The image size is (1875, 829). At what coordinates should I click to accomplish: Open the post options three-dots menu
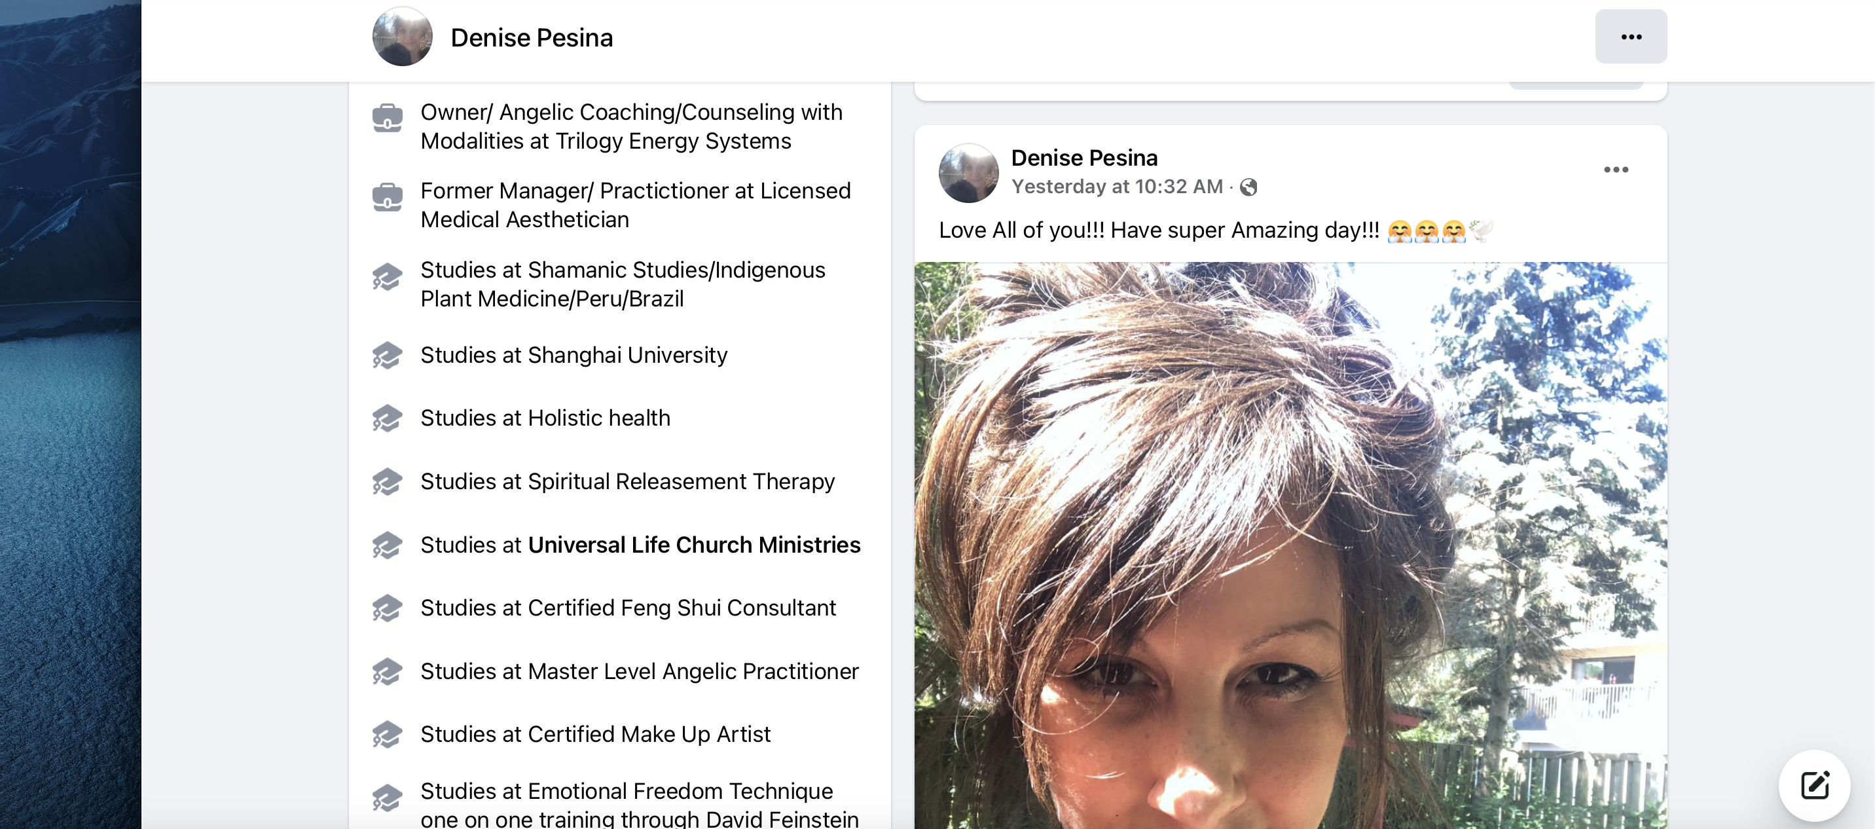click(x=1616, y=170)
